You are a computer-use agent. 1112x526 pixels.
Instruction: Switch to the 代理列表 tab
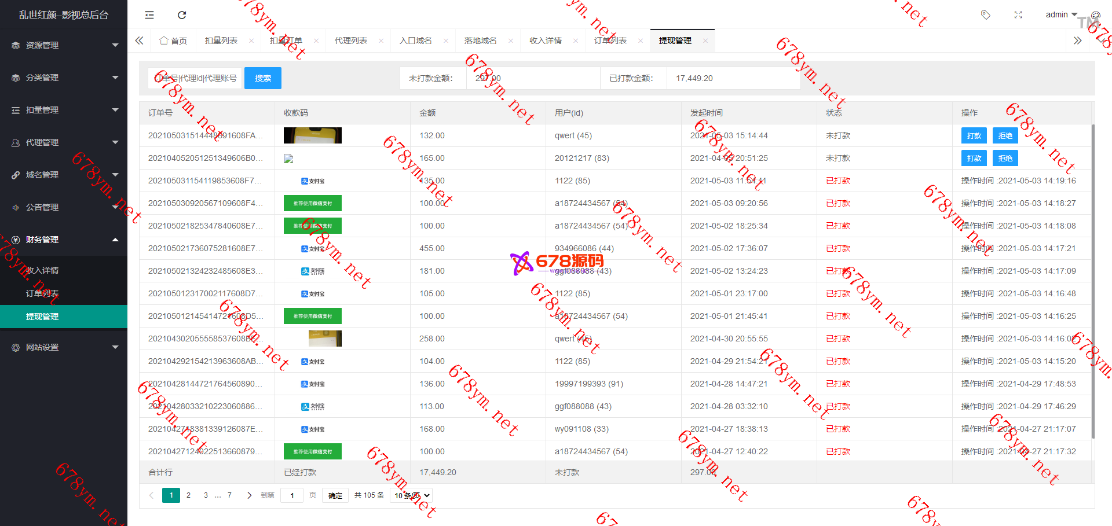tap(351, 41)
